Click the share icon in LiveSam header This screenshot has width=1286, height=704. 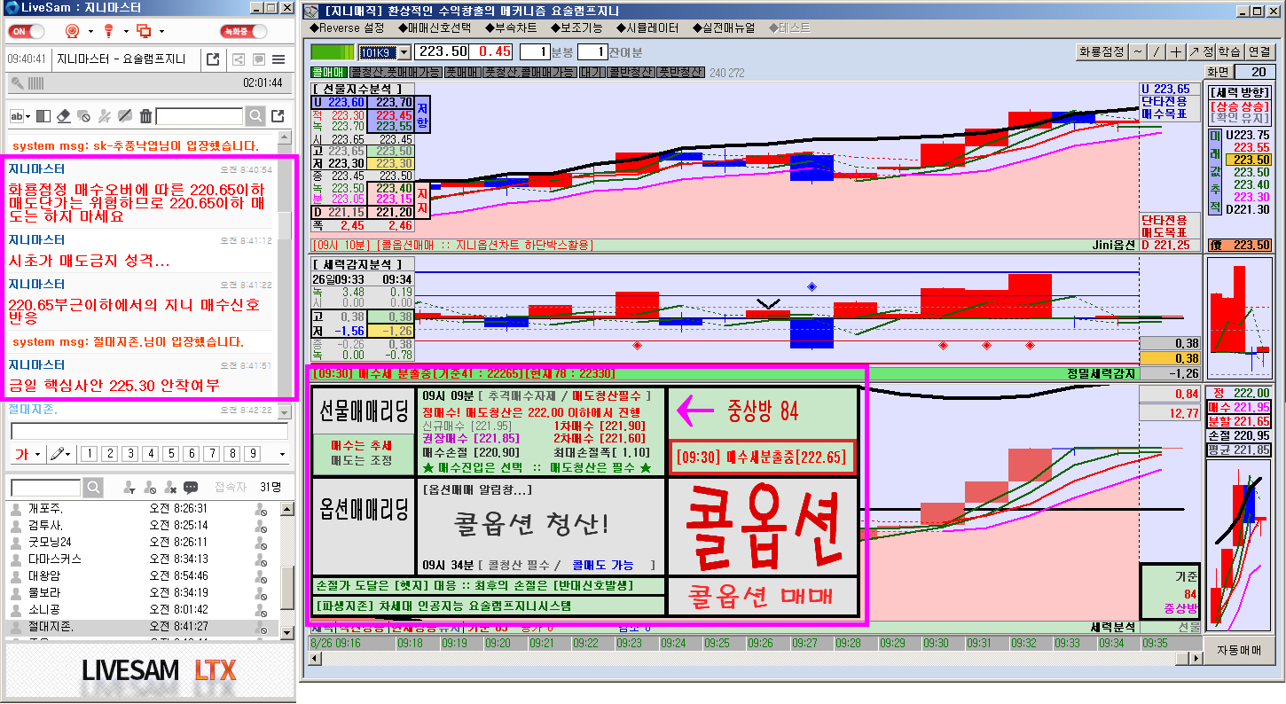coord(238,59)
